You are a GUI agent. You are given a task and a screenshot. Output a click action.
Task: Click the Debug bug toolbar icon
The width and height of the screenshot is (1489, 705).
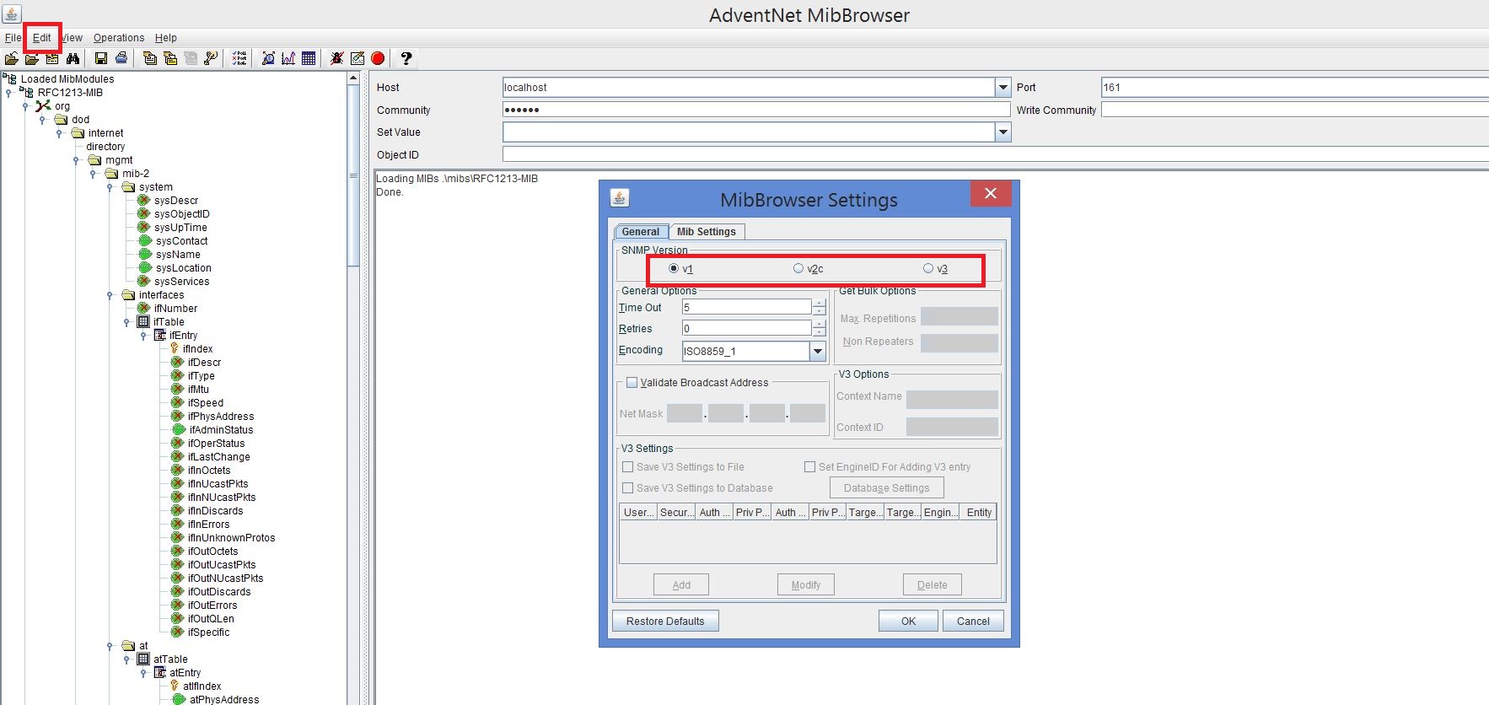337,58
